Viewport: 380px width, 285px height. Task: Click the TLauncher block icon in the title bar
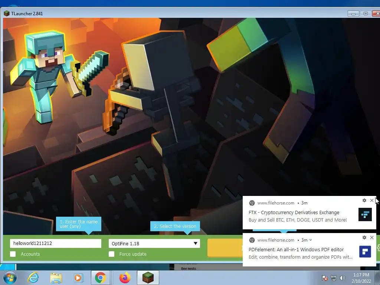7,14
